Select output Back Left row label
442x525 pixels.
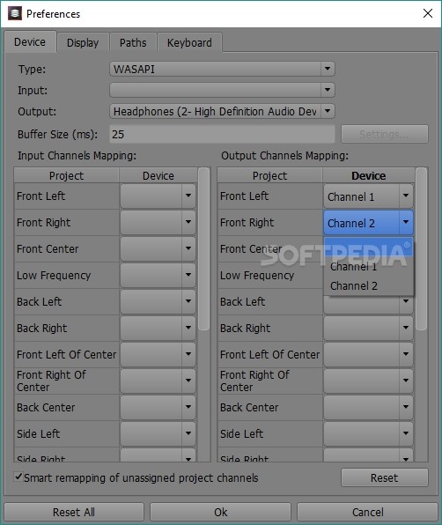pyautogui.click(x=242, y=301)
